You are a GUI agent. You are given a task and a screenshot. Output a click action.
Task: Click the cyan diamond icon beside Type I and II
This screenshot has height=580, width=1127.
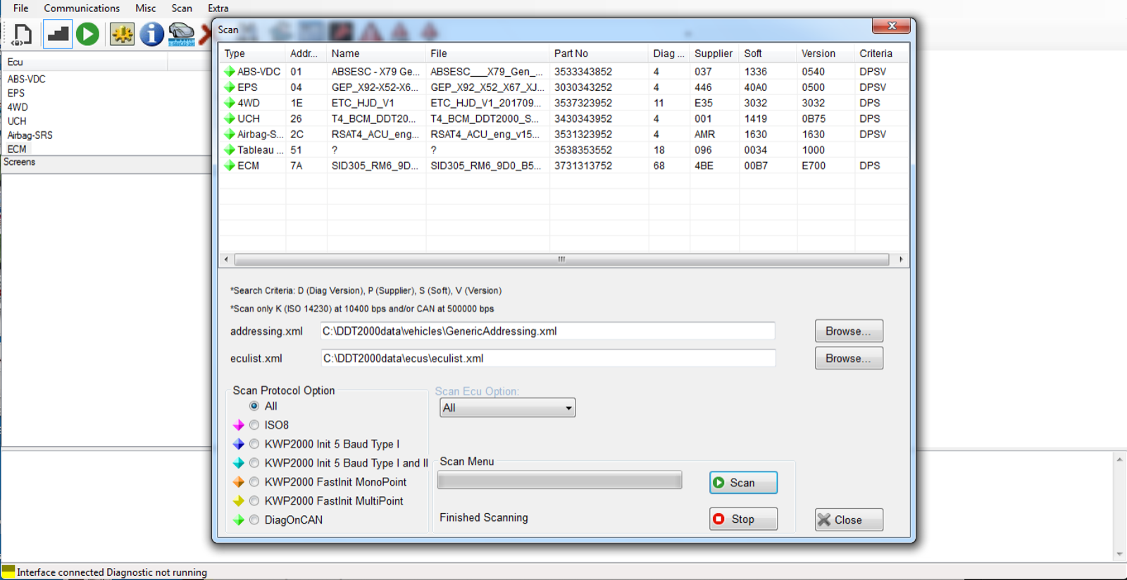tap(239, 463)
